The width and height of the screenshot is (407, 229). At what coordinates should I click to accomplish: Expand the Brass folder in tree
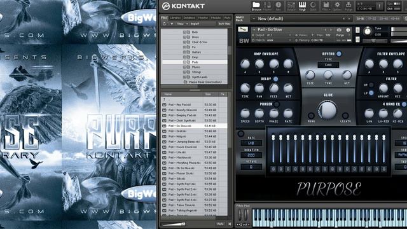pos(184,37)
